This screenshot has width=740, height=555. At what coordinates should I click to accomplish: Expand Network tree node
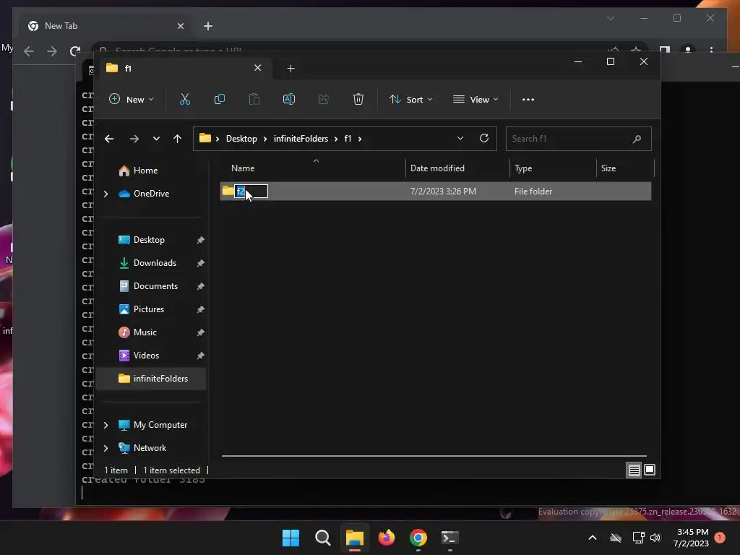pos(106,448)
